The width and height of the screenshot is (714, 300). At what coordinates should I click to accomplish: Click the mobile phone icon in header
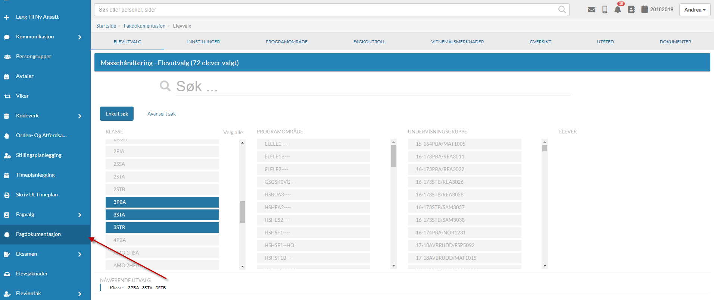point(605,10)
